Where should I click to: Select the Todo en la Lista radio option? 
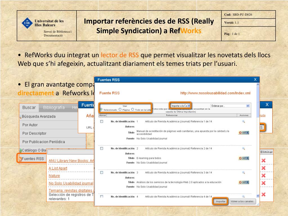(x=133, y=109)
